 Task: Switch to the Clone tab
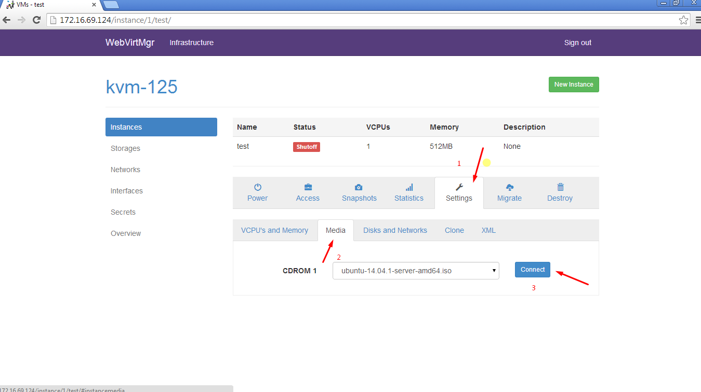(x=454, y=230)
